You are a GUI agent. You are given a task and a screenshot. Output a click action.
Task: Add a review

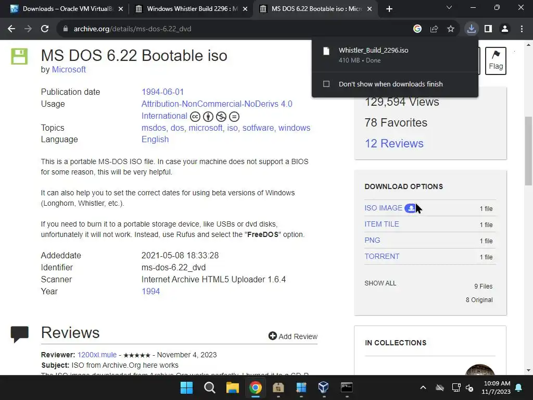[x=293, y=336]
